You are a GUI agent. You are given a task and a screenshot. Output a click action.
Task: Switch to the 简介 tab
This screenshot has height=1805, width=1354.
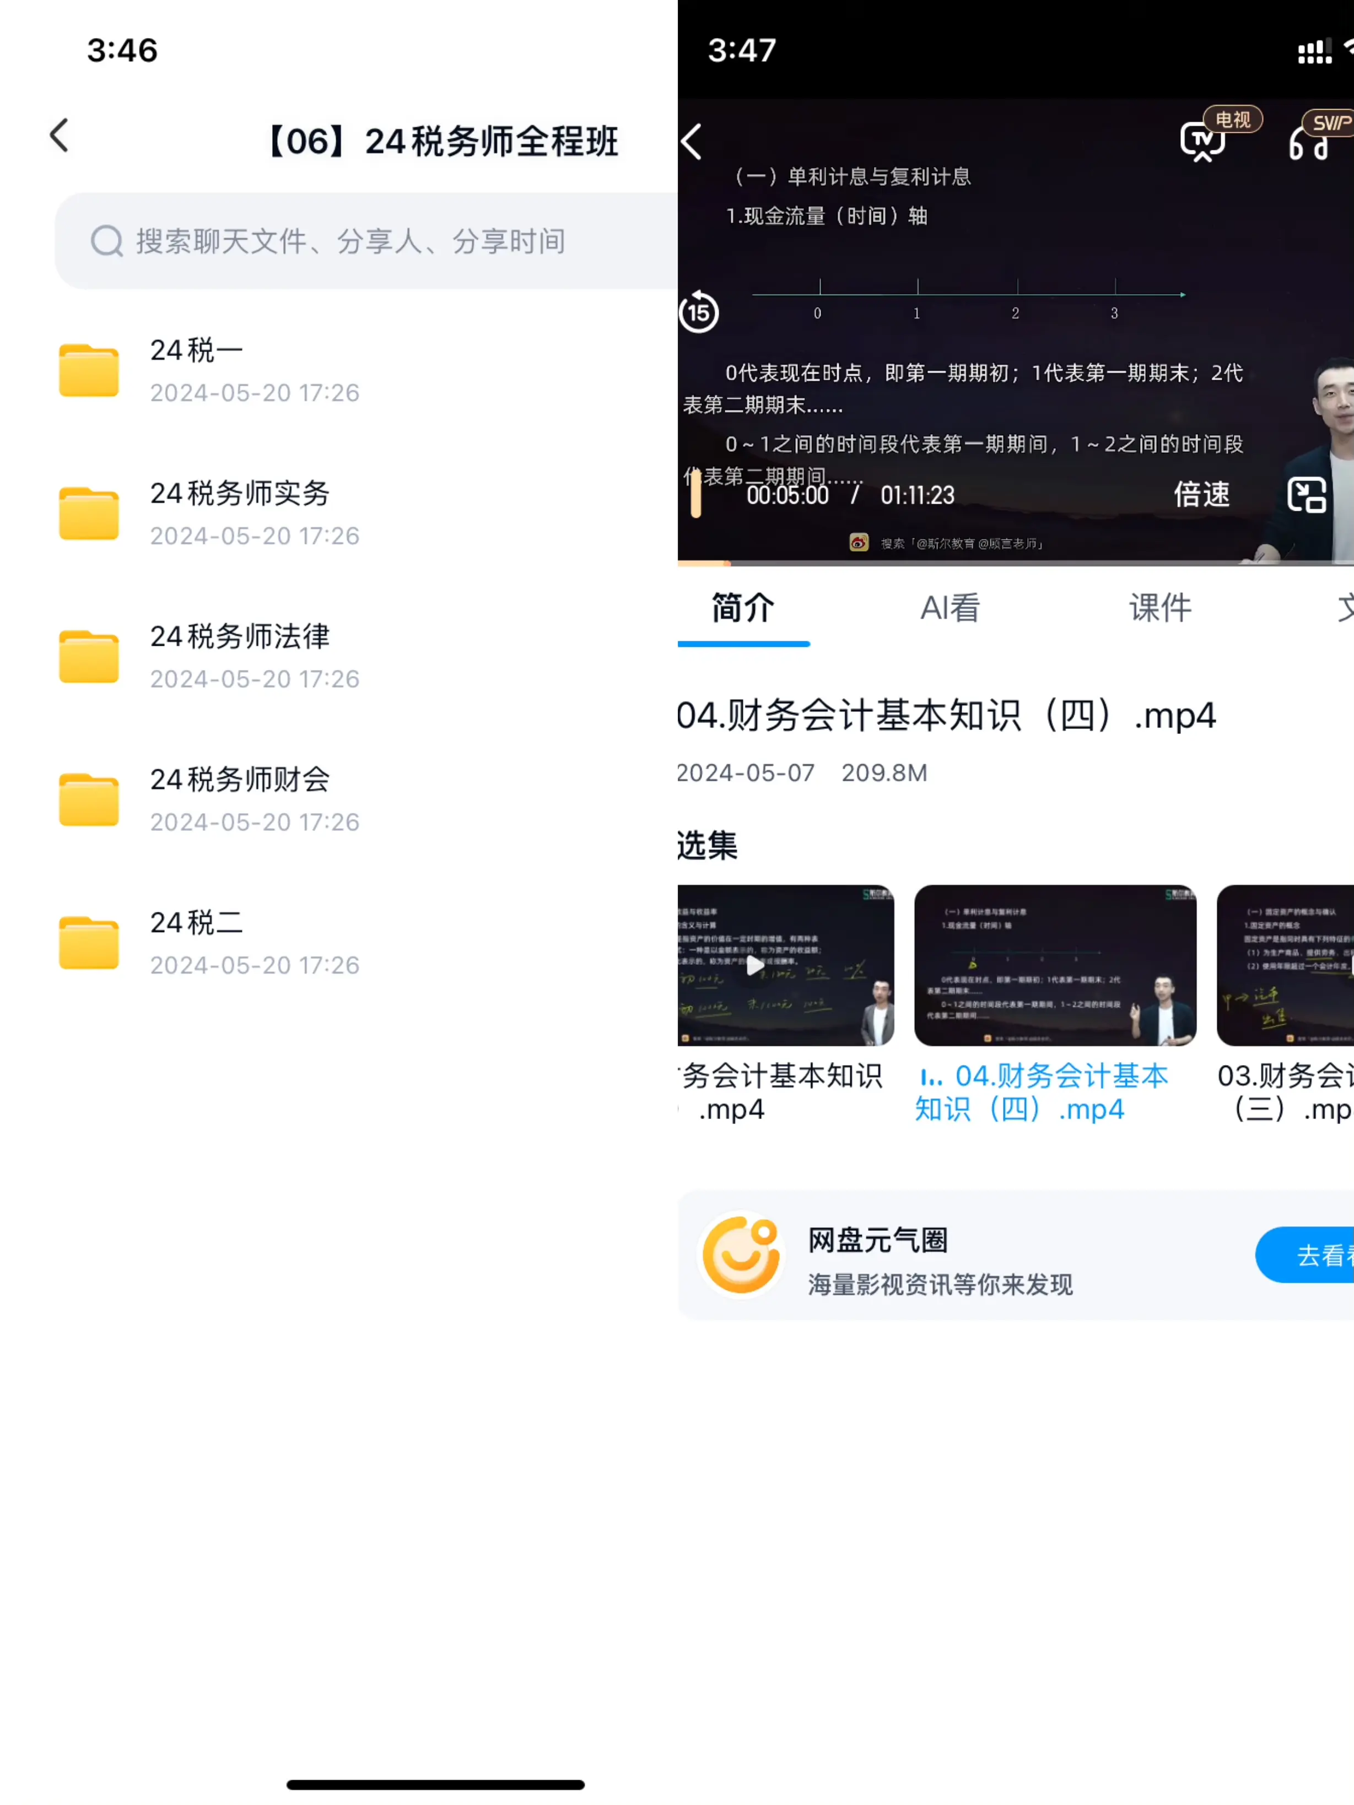click(743, 608)
